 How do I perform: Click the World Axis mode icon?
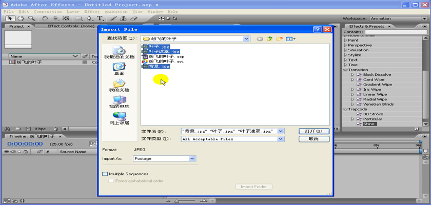(168, 18)
